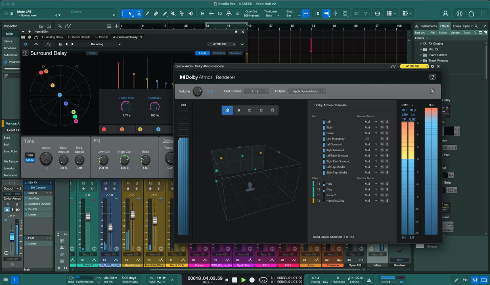Select the Listen tool speaker icon
This screenshot has width=490, height=285.
point(190,13)
